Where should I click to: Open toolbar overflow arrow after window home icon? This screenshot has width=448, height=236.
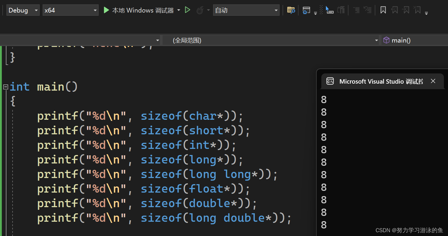coord(315,13)
